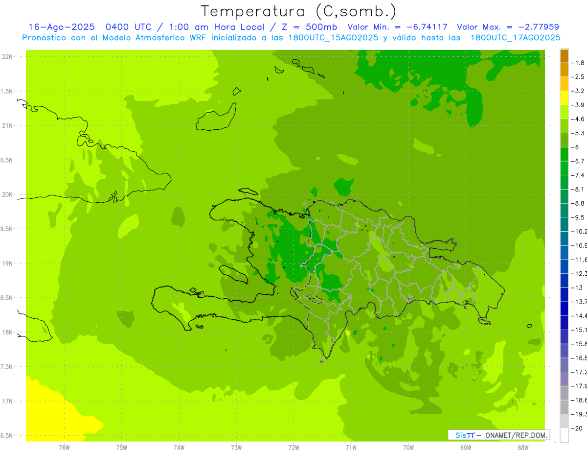
Task: Click the 'Temperatura (C,somb.)' chart title
Action: pos(298,11)
